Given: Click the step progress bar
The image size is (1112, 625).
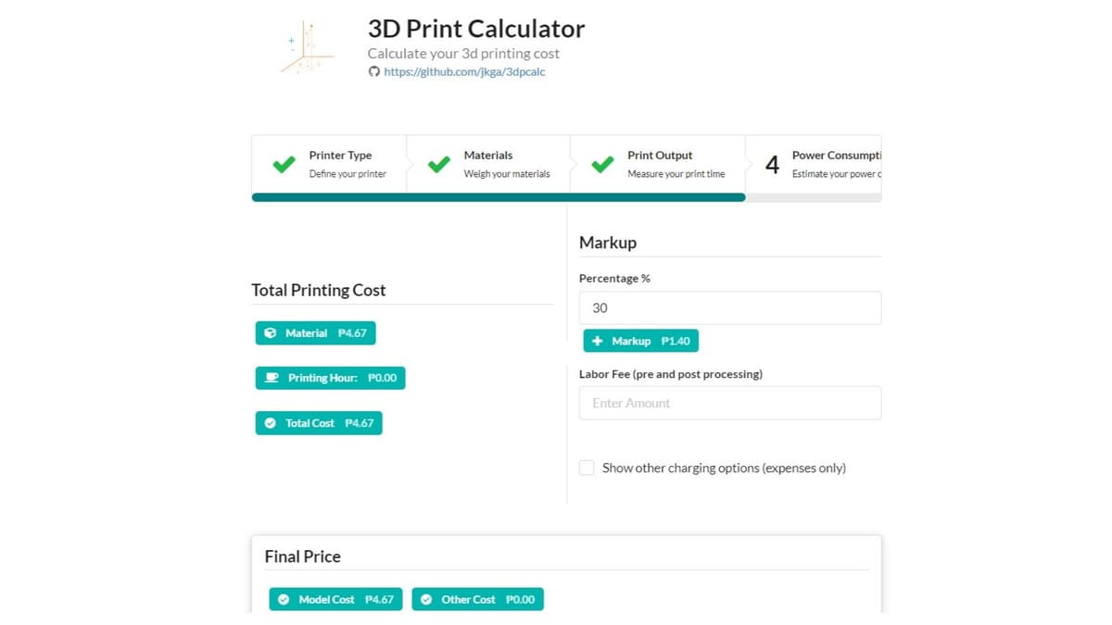Looking at the screenshot, I should [566, 197].
